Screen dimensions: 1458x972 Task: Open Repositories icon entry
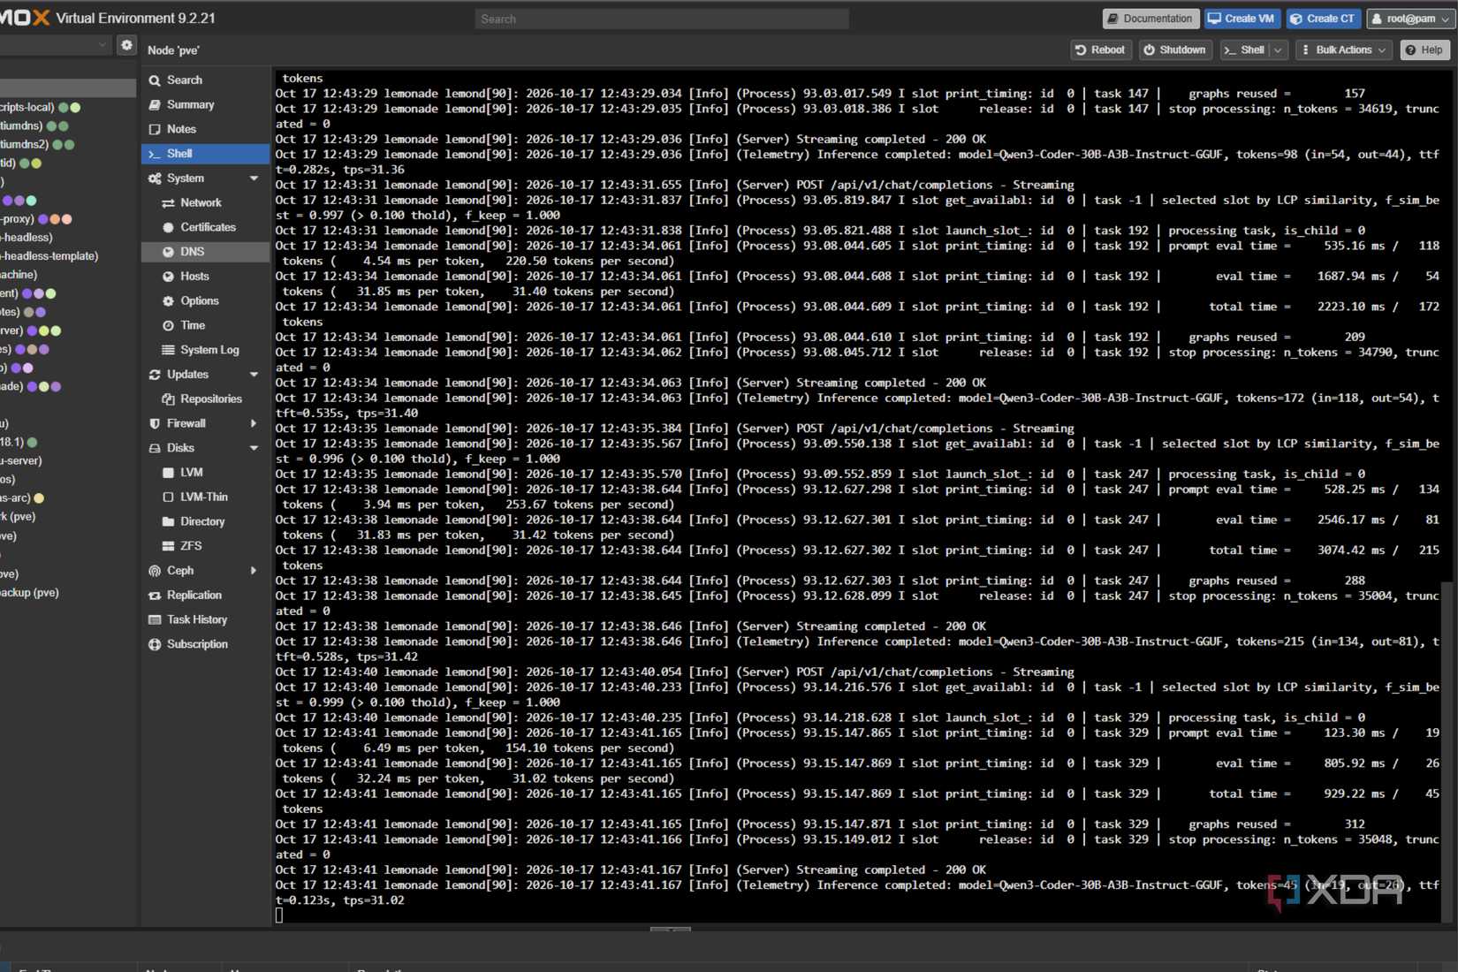pos(168,399)
